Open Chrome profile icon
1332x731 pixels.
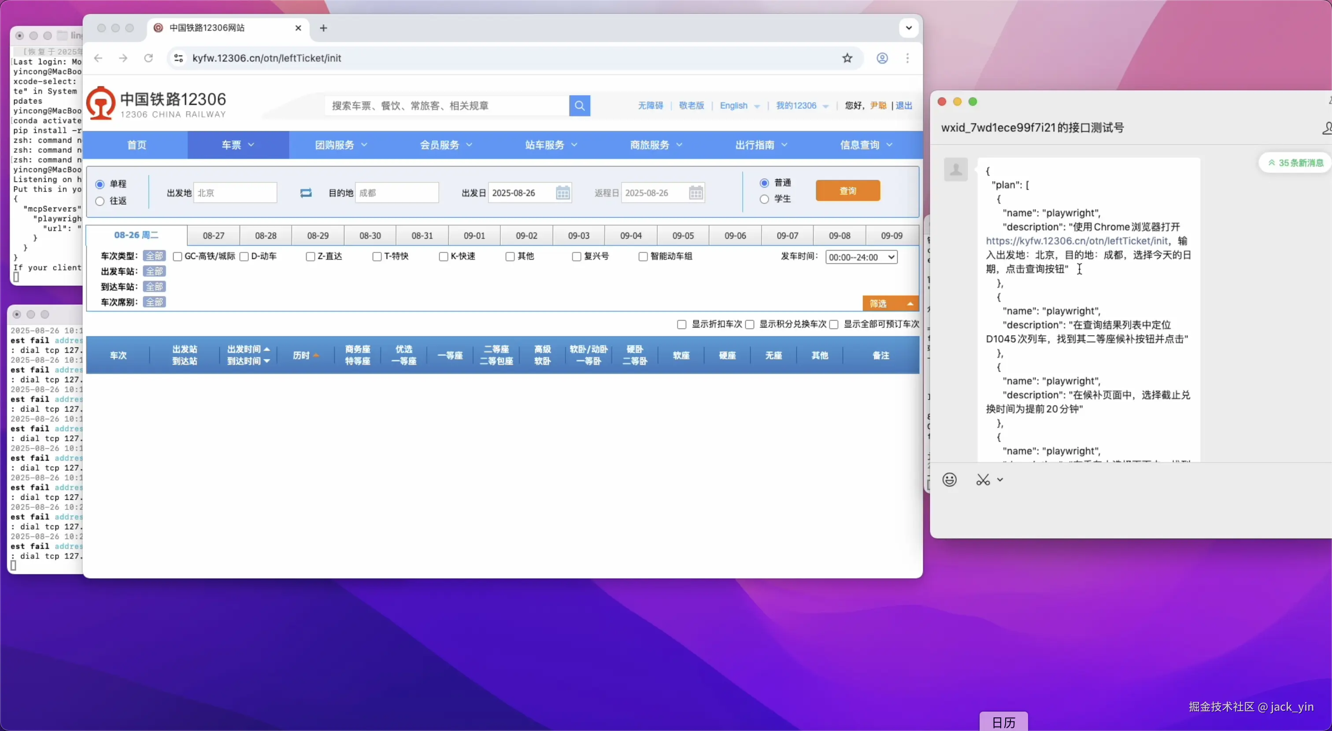(882, 58)
